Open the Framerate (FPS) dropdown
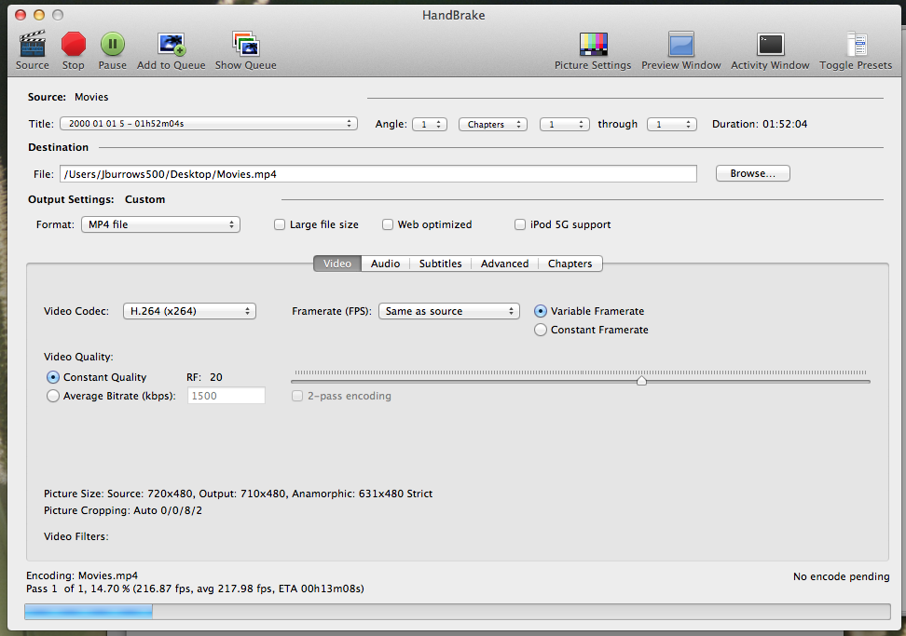 [449, 311]
